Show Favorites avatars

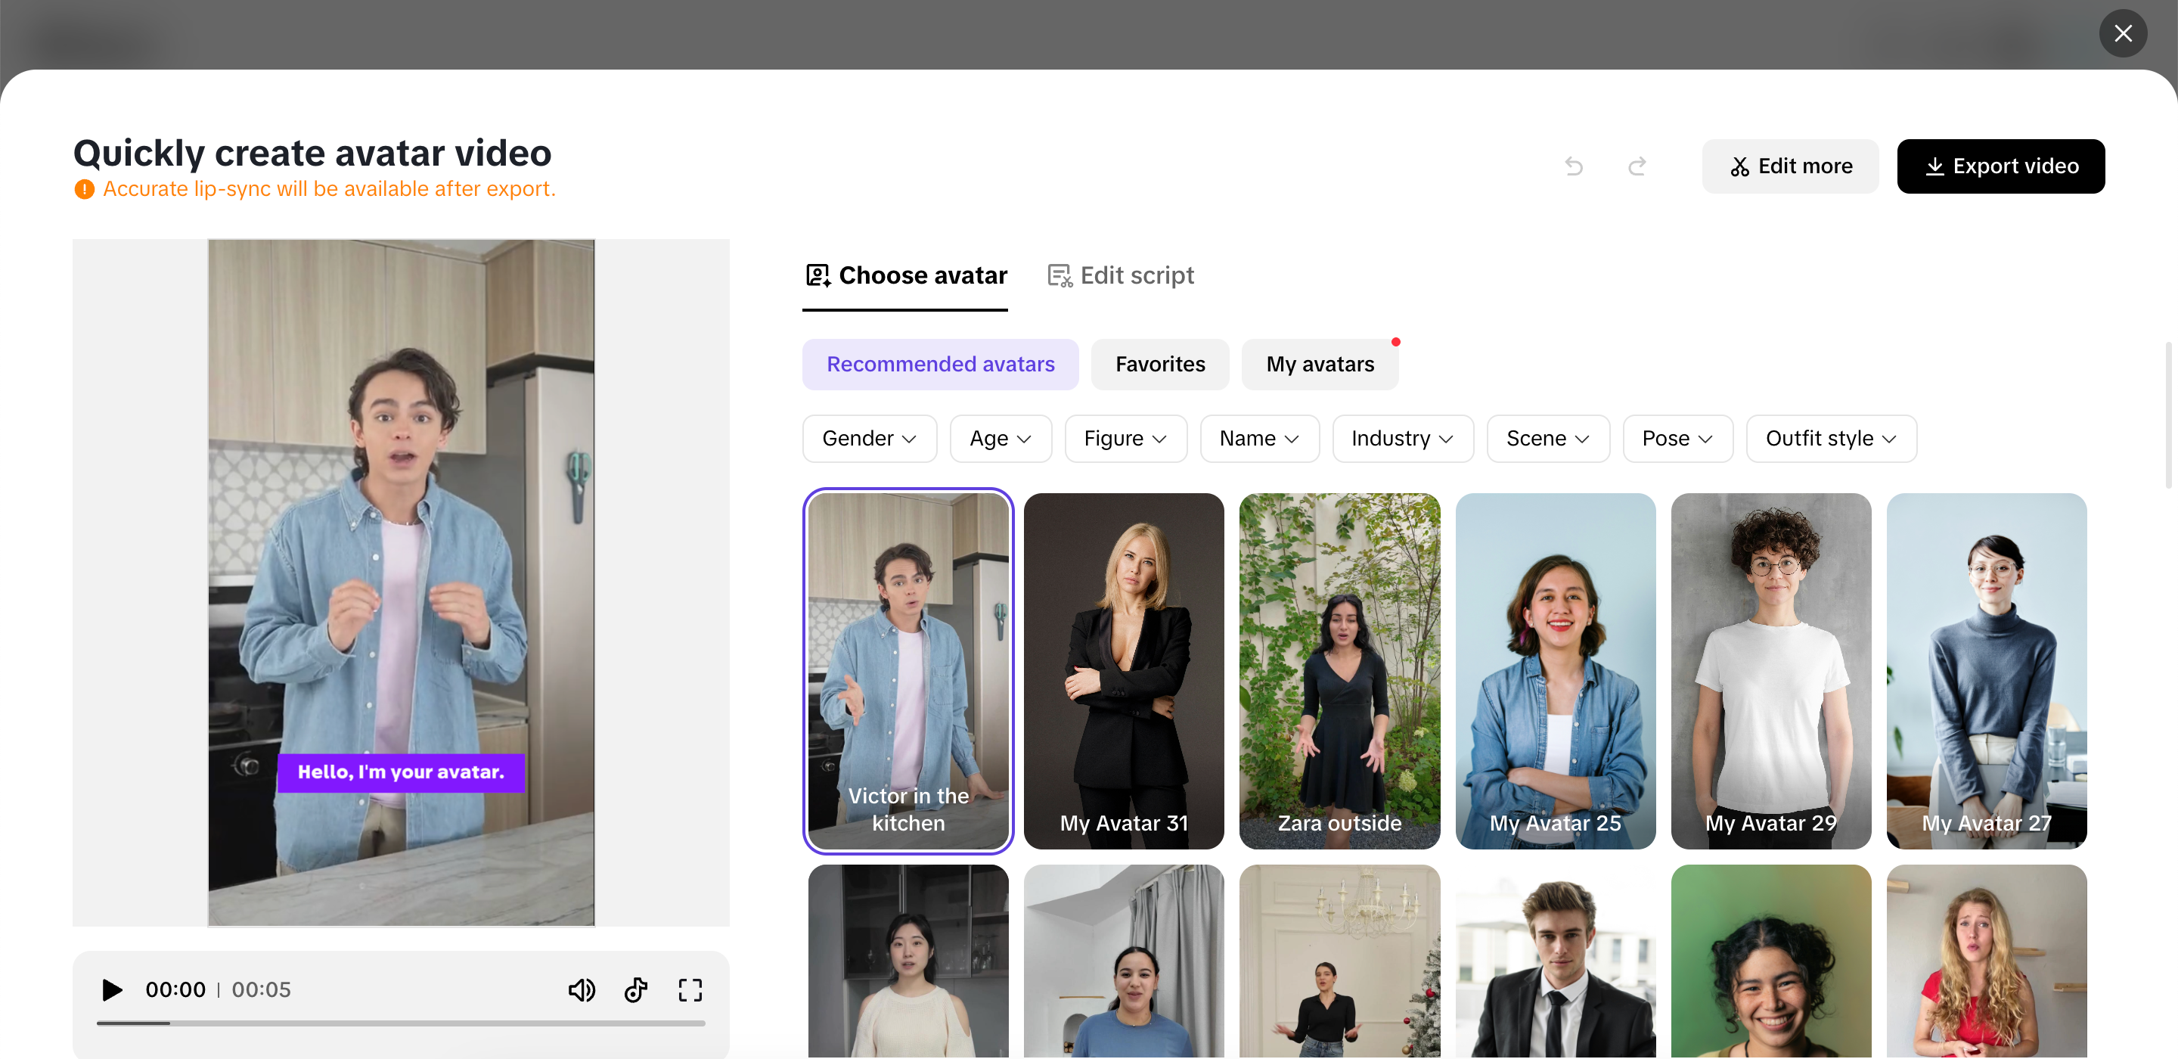pos(1160,365)
